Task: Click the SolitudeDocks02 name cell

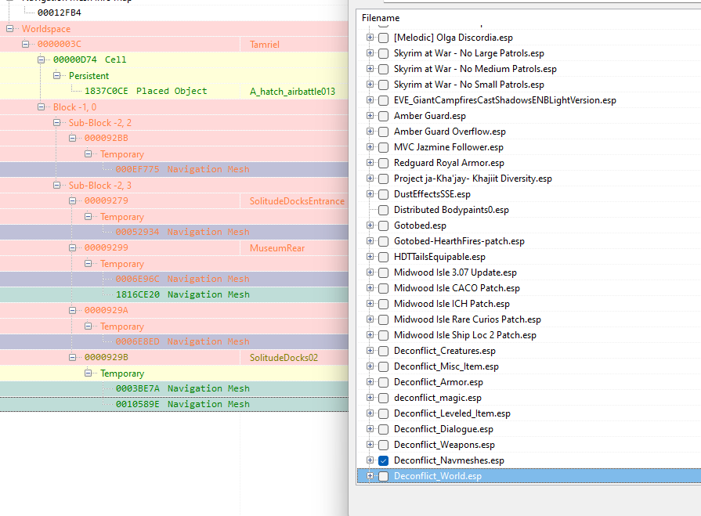Action: pyautogui.click(x=284, y=357)
